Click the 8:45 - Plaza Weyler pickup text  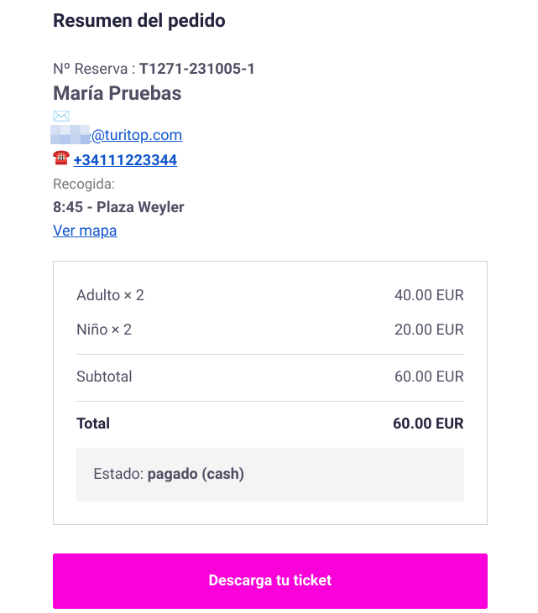118,207
